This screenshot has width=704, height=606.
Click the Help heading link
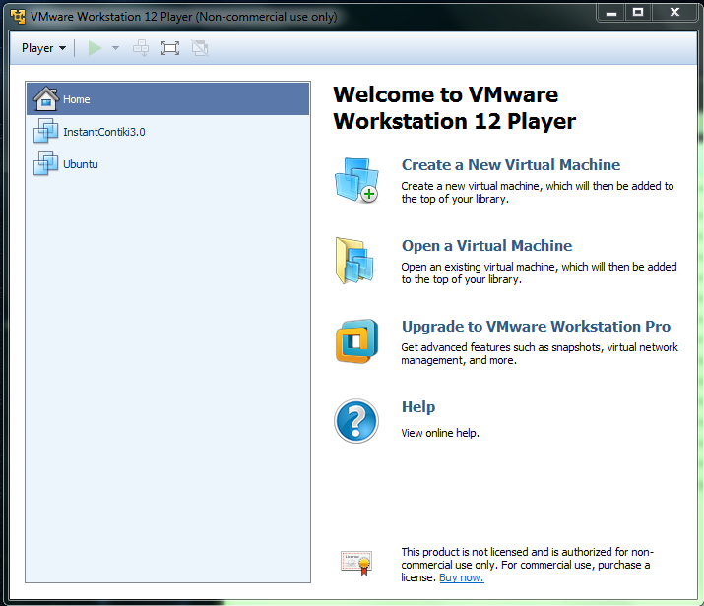click(x=418, y=407)
